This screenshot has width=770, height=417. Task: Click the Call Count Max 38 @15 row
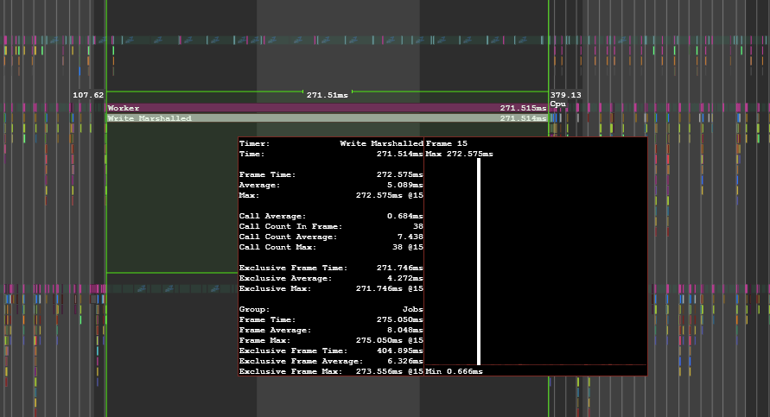point(331,247)
